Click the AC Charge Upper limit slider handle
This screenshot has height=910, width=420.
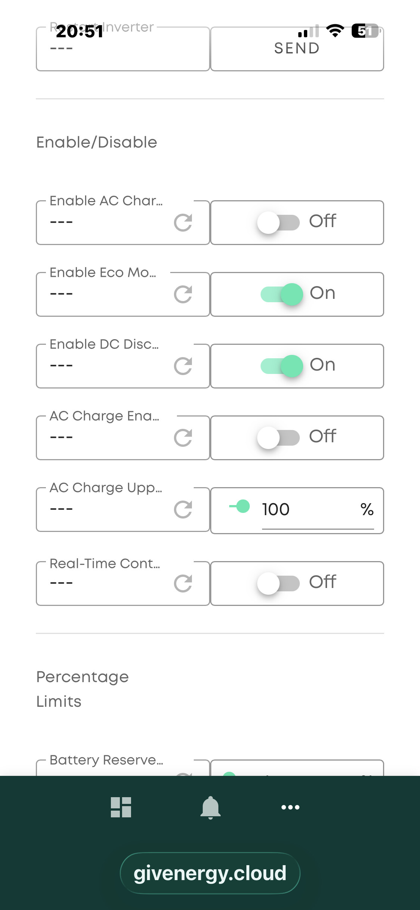243,507
